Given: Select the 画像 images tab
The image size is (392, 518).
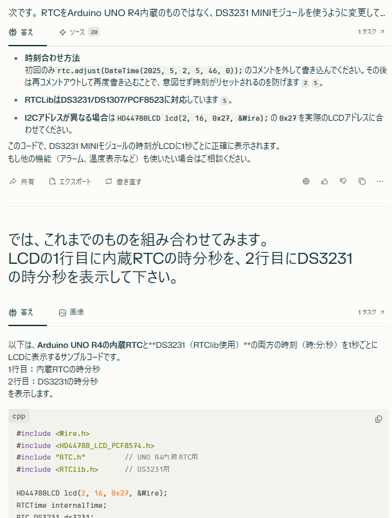Looking at the screenshot, I should click(71, 312).
